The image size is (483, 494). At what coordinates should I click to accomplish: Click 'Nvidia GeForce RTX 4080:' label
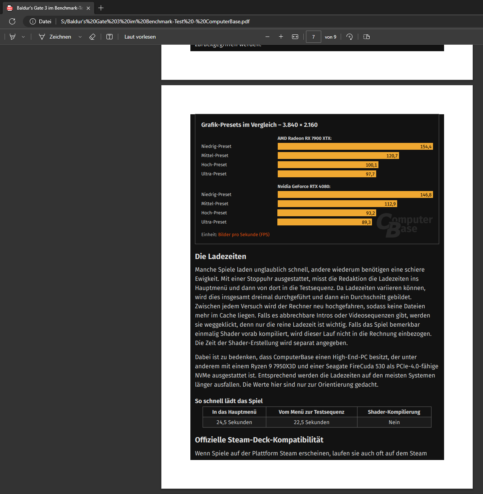pyautogui.click(x=304, y=186)
